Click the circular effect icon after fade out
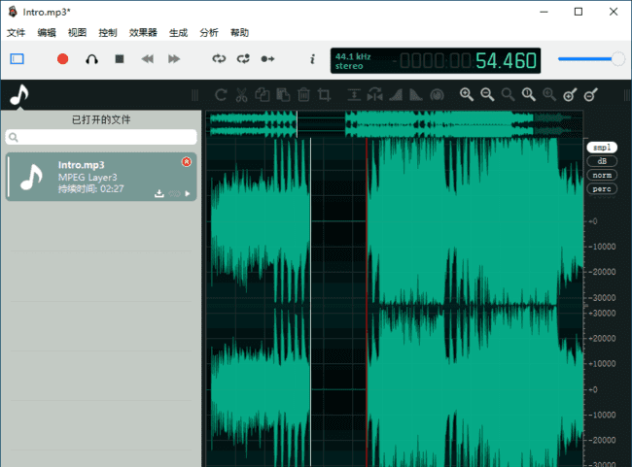This screenshot has height=467, width=632. pos(437,95)
